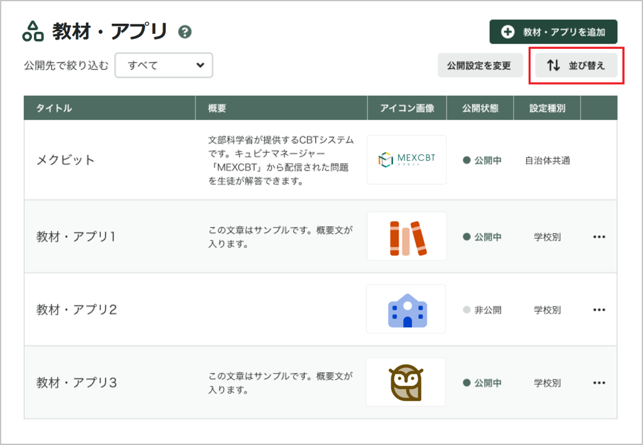Click the books icon of 教材・アプリ1
The image size is (643, 445).
coord(407,237)
